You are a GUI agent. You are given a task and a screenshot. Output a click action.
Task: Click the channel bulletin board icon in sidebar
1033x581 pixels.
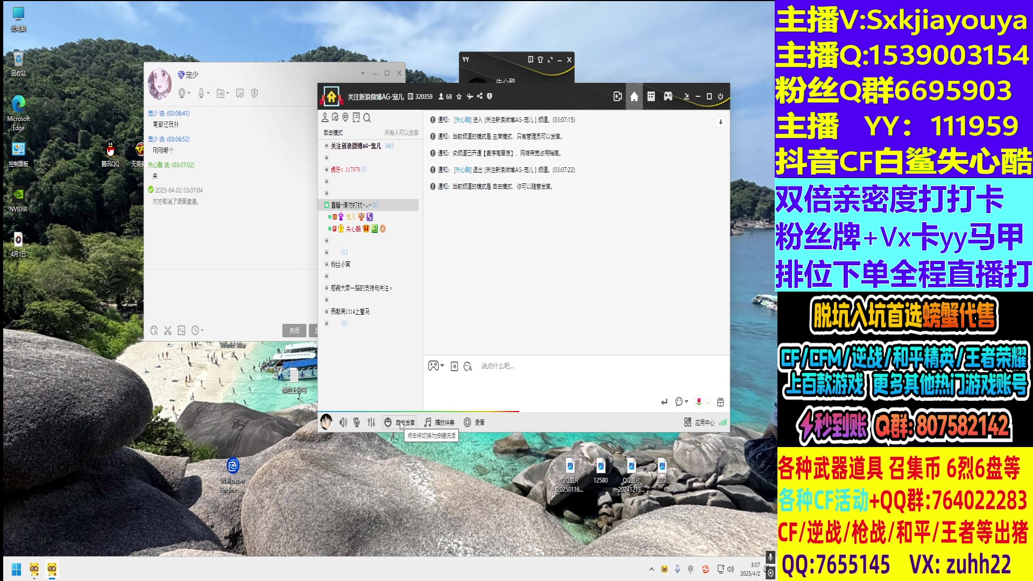click(356, 117)
